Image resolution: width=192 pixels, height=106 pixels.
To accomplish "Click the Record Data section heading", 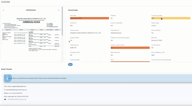I will [x=73, y=10].
